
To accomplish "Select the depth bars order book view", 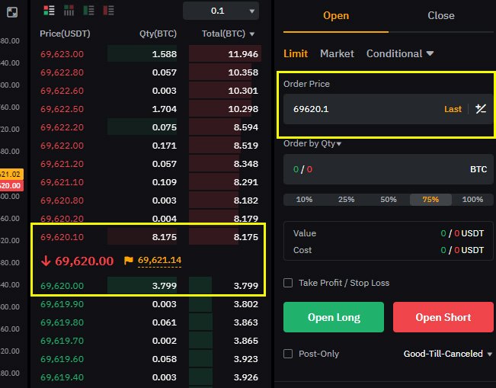I will point(69,11).
